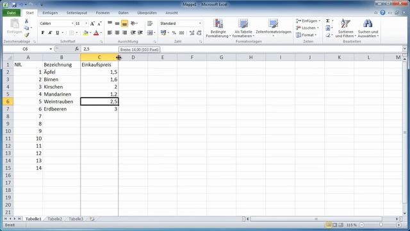Apply percent style format
This screenshot has height=231, width=410.
[x=174, y=33]
